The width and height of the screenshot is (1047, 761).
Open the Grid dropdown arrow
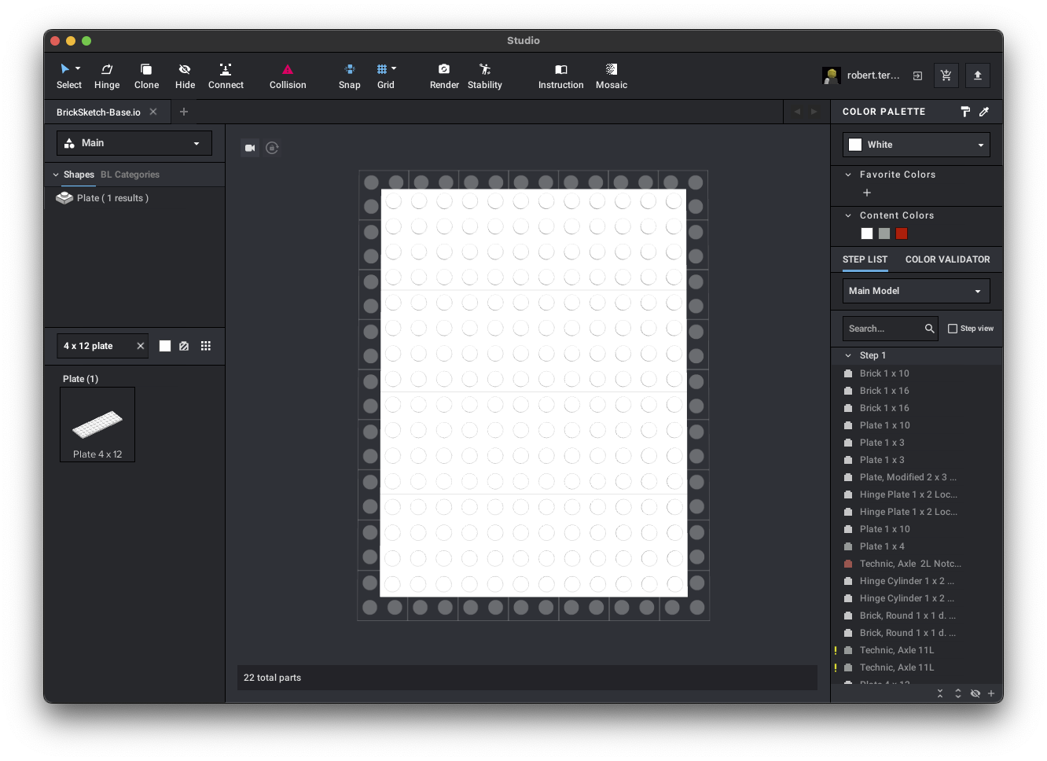394,68
